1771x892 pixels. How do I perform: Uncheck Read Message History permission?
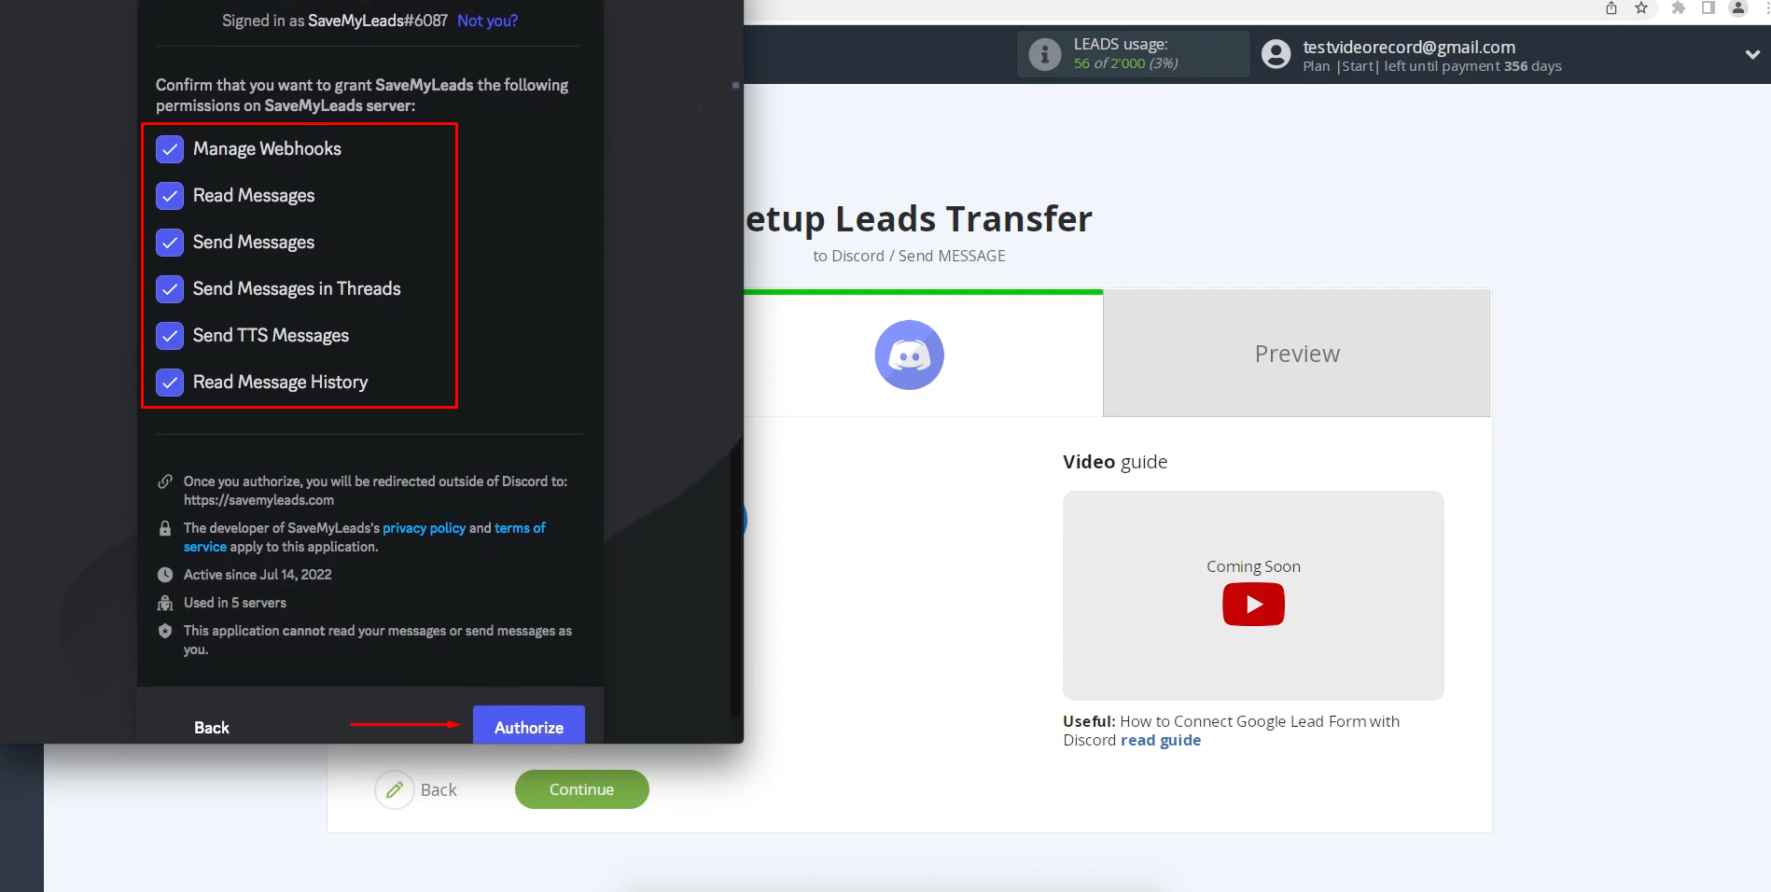pos(170,383)
